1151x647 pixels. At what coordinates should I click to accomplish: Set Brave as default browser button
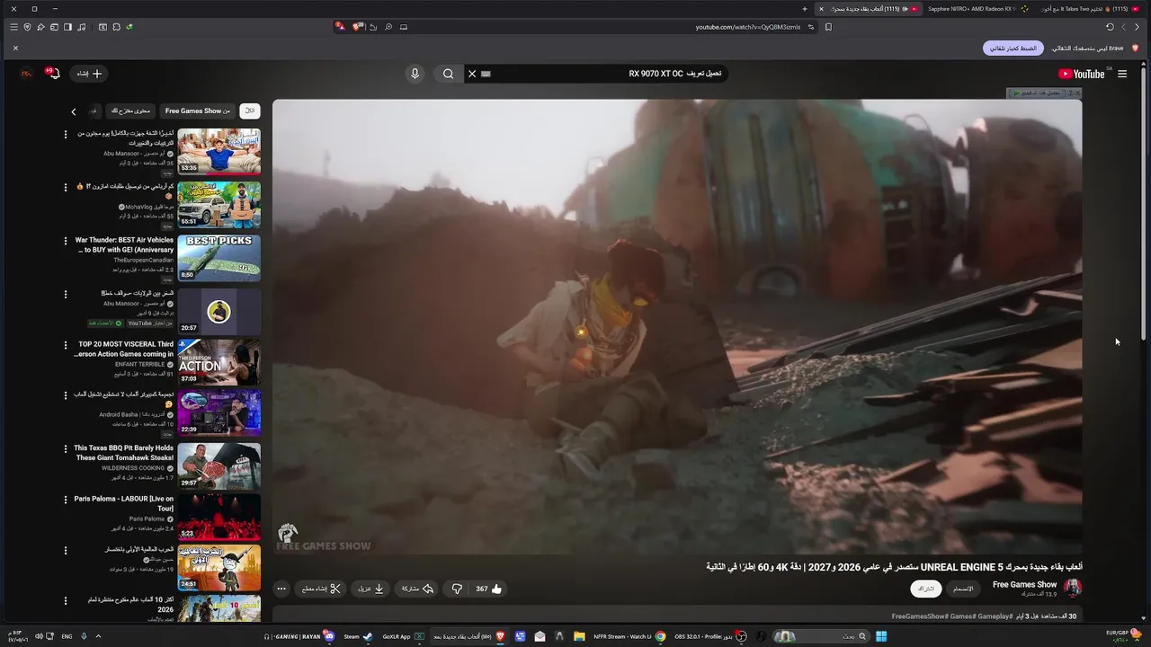(1013, 48)
